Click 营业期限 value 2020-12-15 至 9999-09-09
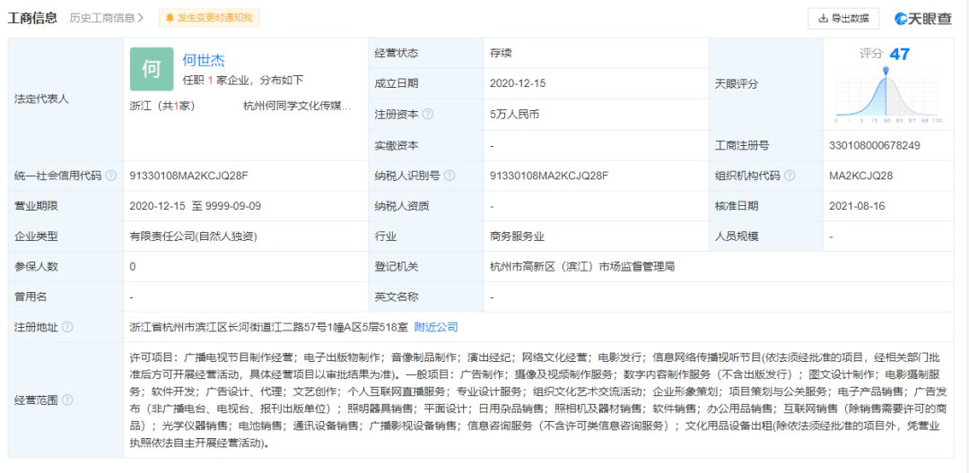Image resolution: width=969 pixels, height=473 pixels. click(196, 206)
